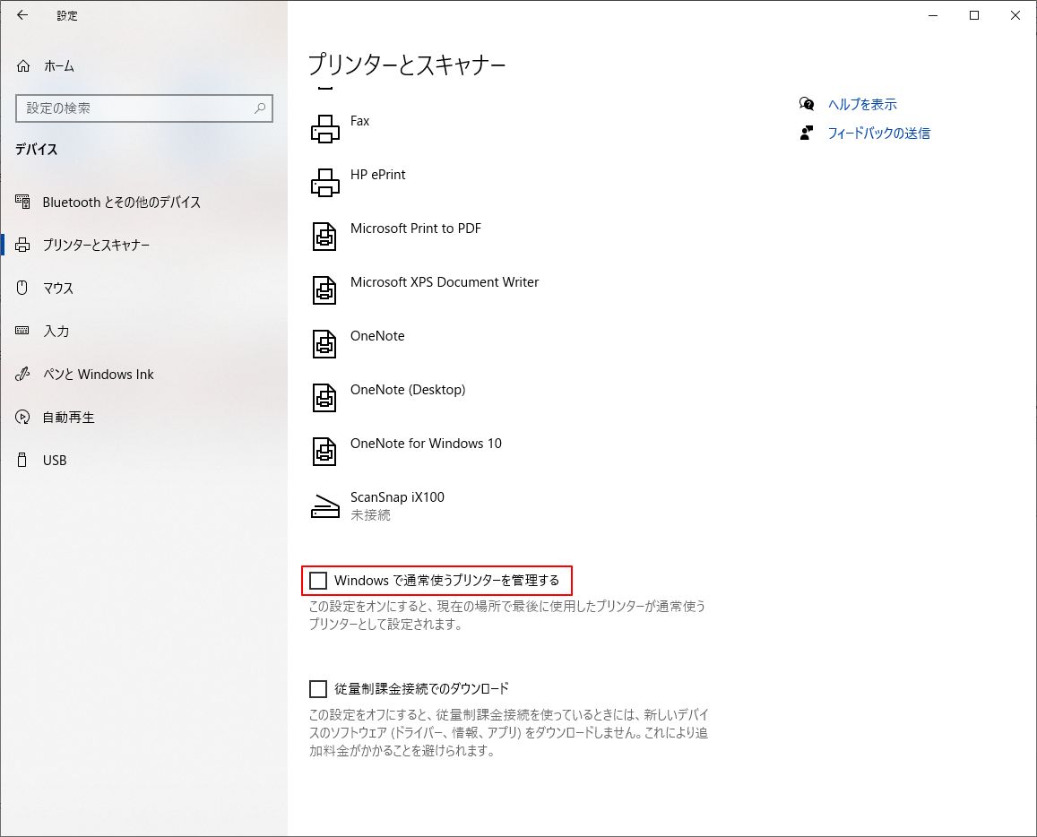The width and height of the screenshot is (1037, 837).
Task: Enable Windows manages default printer checkbox
Action: (x=318, y=581)
